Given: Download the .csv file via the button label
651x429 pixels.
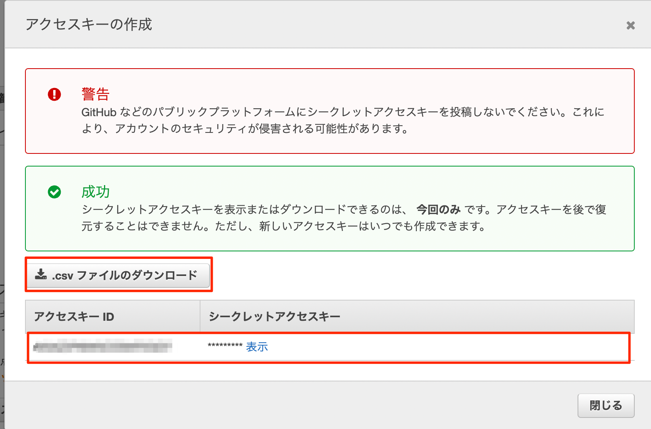Looking at the screenshot, I should coord(125,275).
